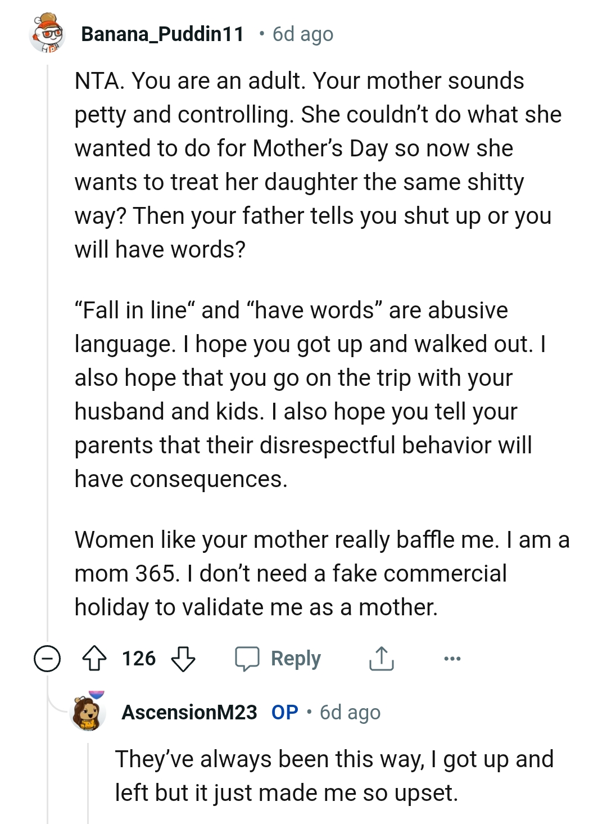
Task: Click the speech bubble icon next to Reply
Action: (x=247, y=658)
